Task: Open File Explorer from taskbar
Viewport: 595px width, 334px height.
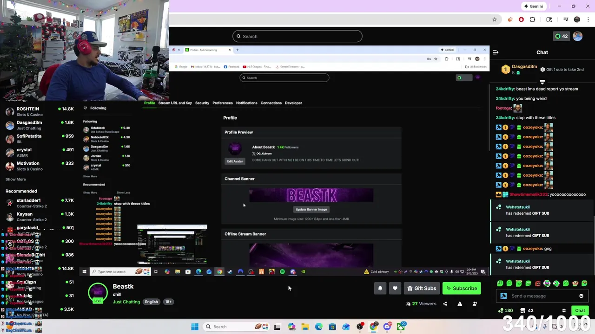Action: point(305,327)
